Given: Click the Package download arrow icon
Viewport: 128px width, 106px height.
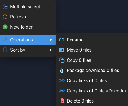Looking at the screenshot, I should [x=62, y=70].
